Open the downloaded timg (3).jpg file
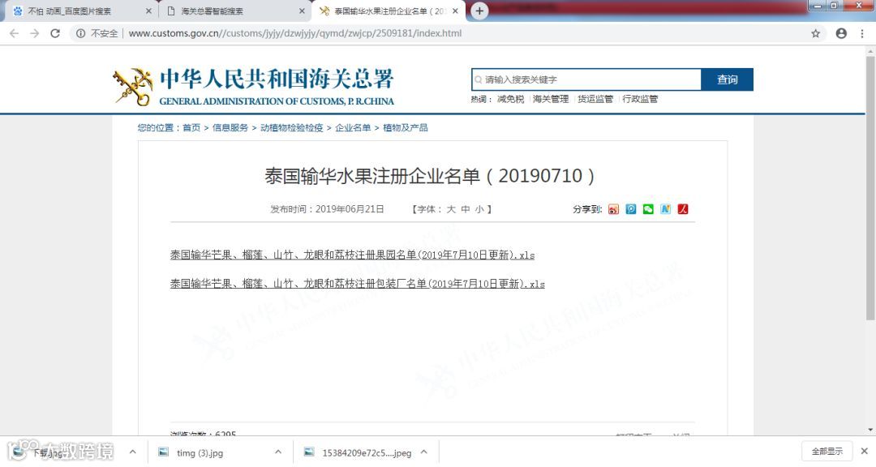 coord(200,452)
